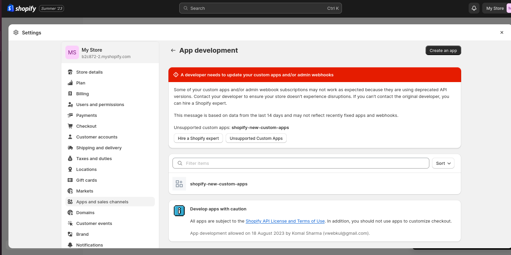This screenshot has height=255, width=511.
Task: Click the Payments icon in sidebar
Action: pyautogui.click(x=70, y=115)
